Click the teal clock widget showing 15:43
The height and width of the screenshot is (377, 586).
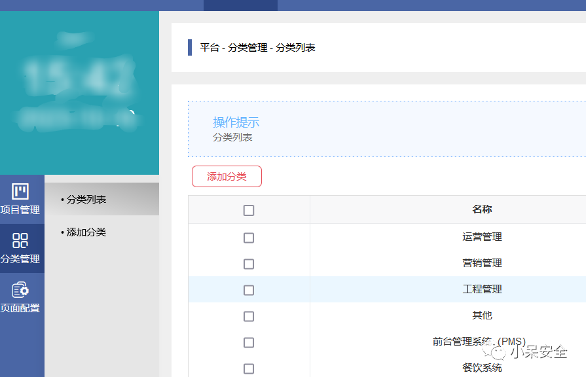click(x=79, y=92)
